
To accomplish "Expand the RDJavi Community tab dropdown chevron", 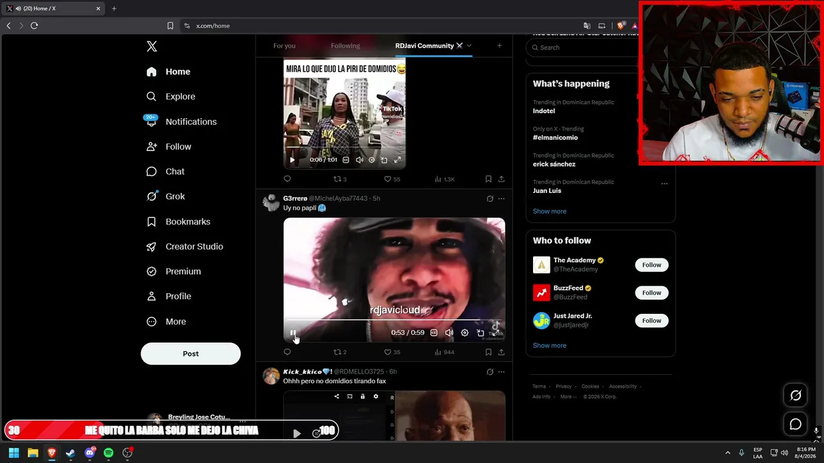I will pos(469,46).
